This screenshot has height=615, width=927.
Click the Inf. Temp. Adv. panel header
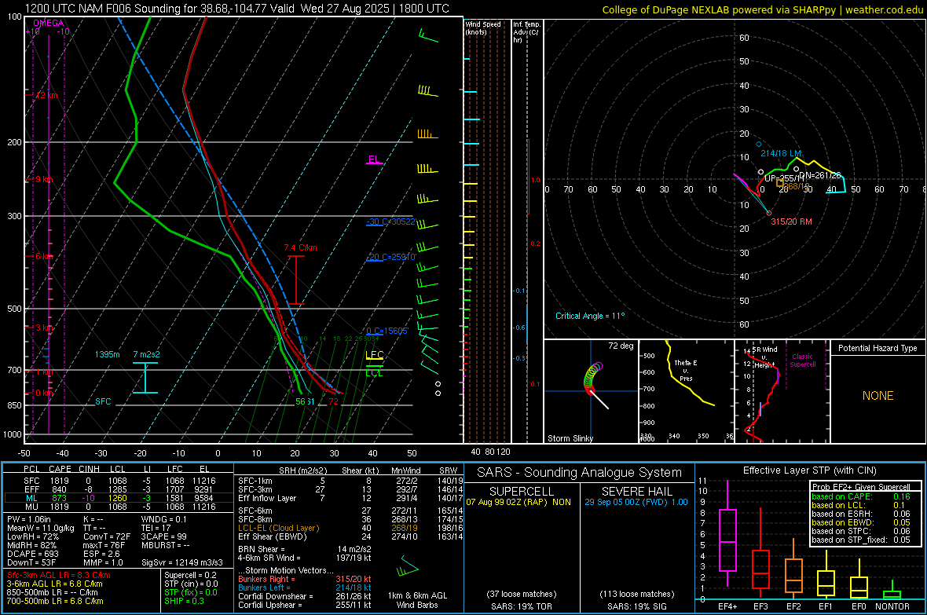pos(526,32)
